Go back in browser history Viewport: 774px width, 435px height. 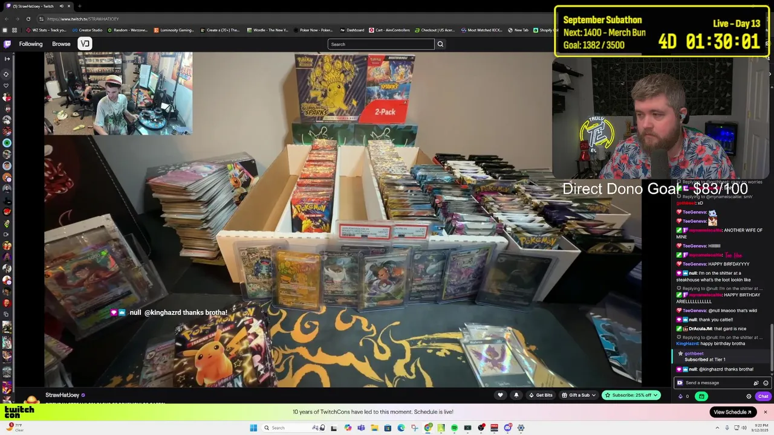(x=6, y=19)
